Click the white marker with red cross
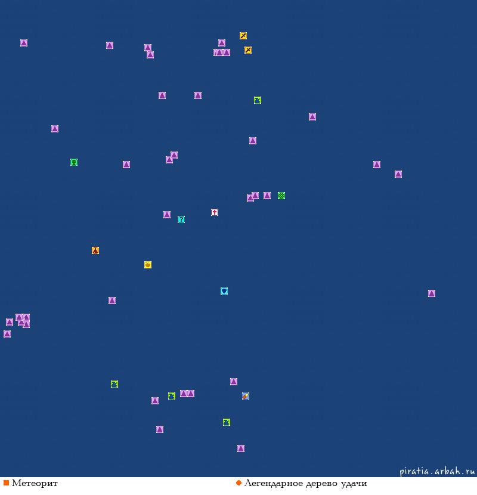 [x=214, y=212]
